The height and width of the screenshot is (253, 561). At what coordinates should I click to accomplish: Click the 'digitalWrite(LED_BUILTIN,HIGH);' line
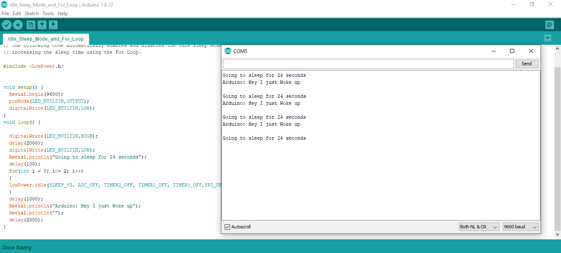(x=54, y=136)
